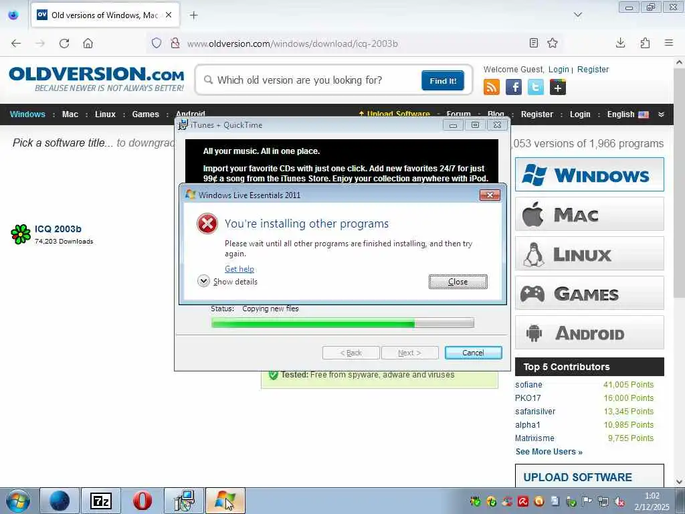This screenshot has height=514, width=685.
Task: Close the Old versions of Windows tab
Action: (169, 15)
